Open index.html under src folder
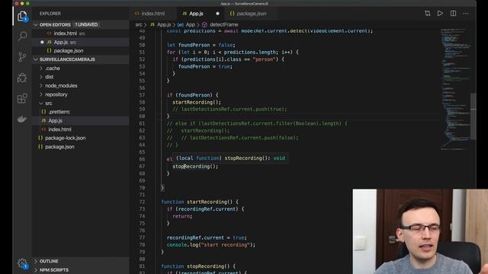The width and height of the screenshot is (488, 274). (x=80, y=129)
